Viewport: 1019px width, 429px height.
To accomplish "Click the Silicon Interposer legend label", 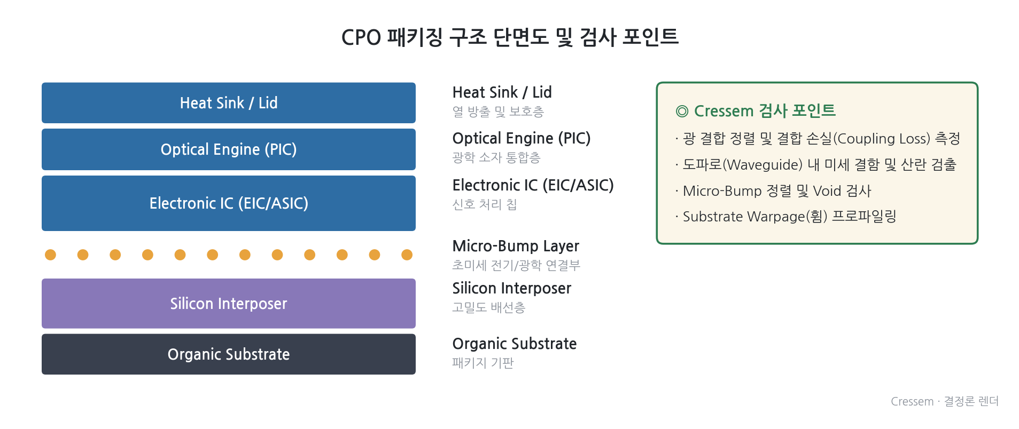I will [511, 288].
